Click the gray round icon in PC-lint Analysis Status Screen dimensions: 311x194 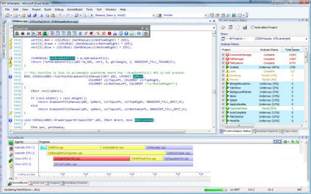coord(223,27)
